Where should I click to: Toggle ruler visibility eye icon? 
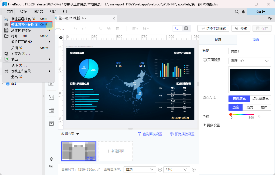[61, 38]
